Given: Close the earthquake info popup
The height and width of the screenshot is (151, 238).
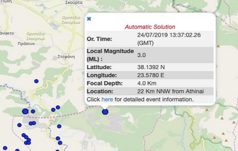Looking at the screenshot, I should tap(89, 18).
